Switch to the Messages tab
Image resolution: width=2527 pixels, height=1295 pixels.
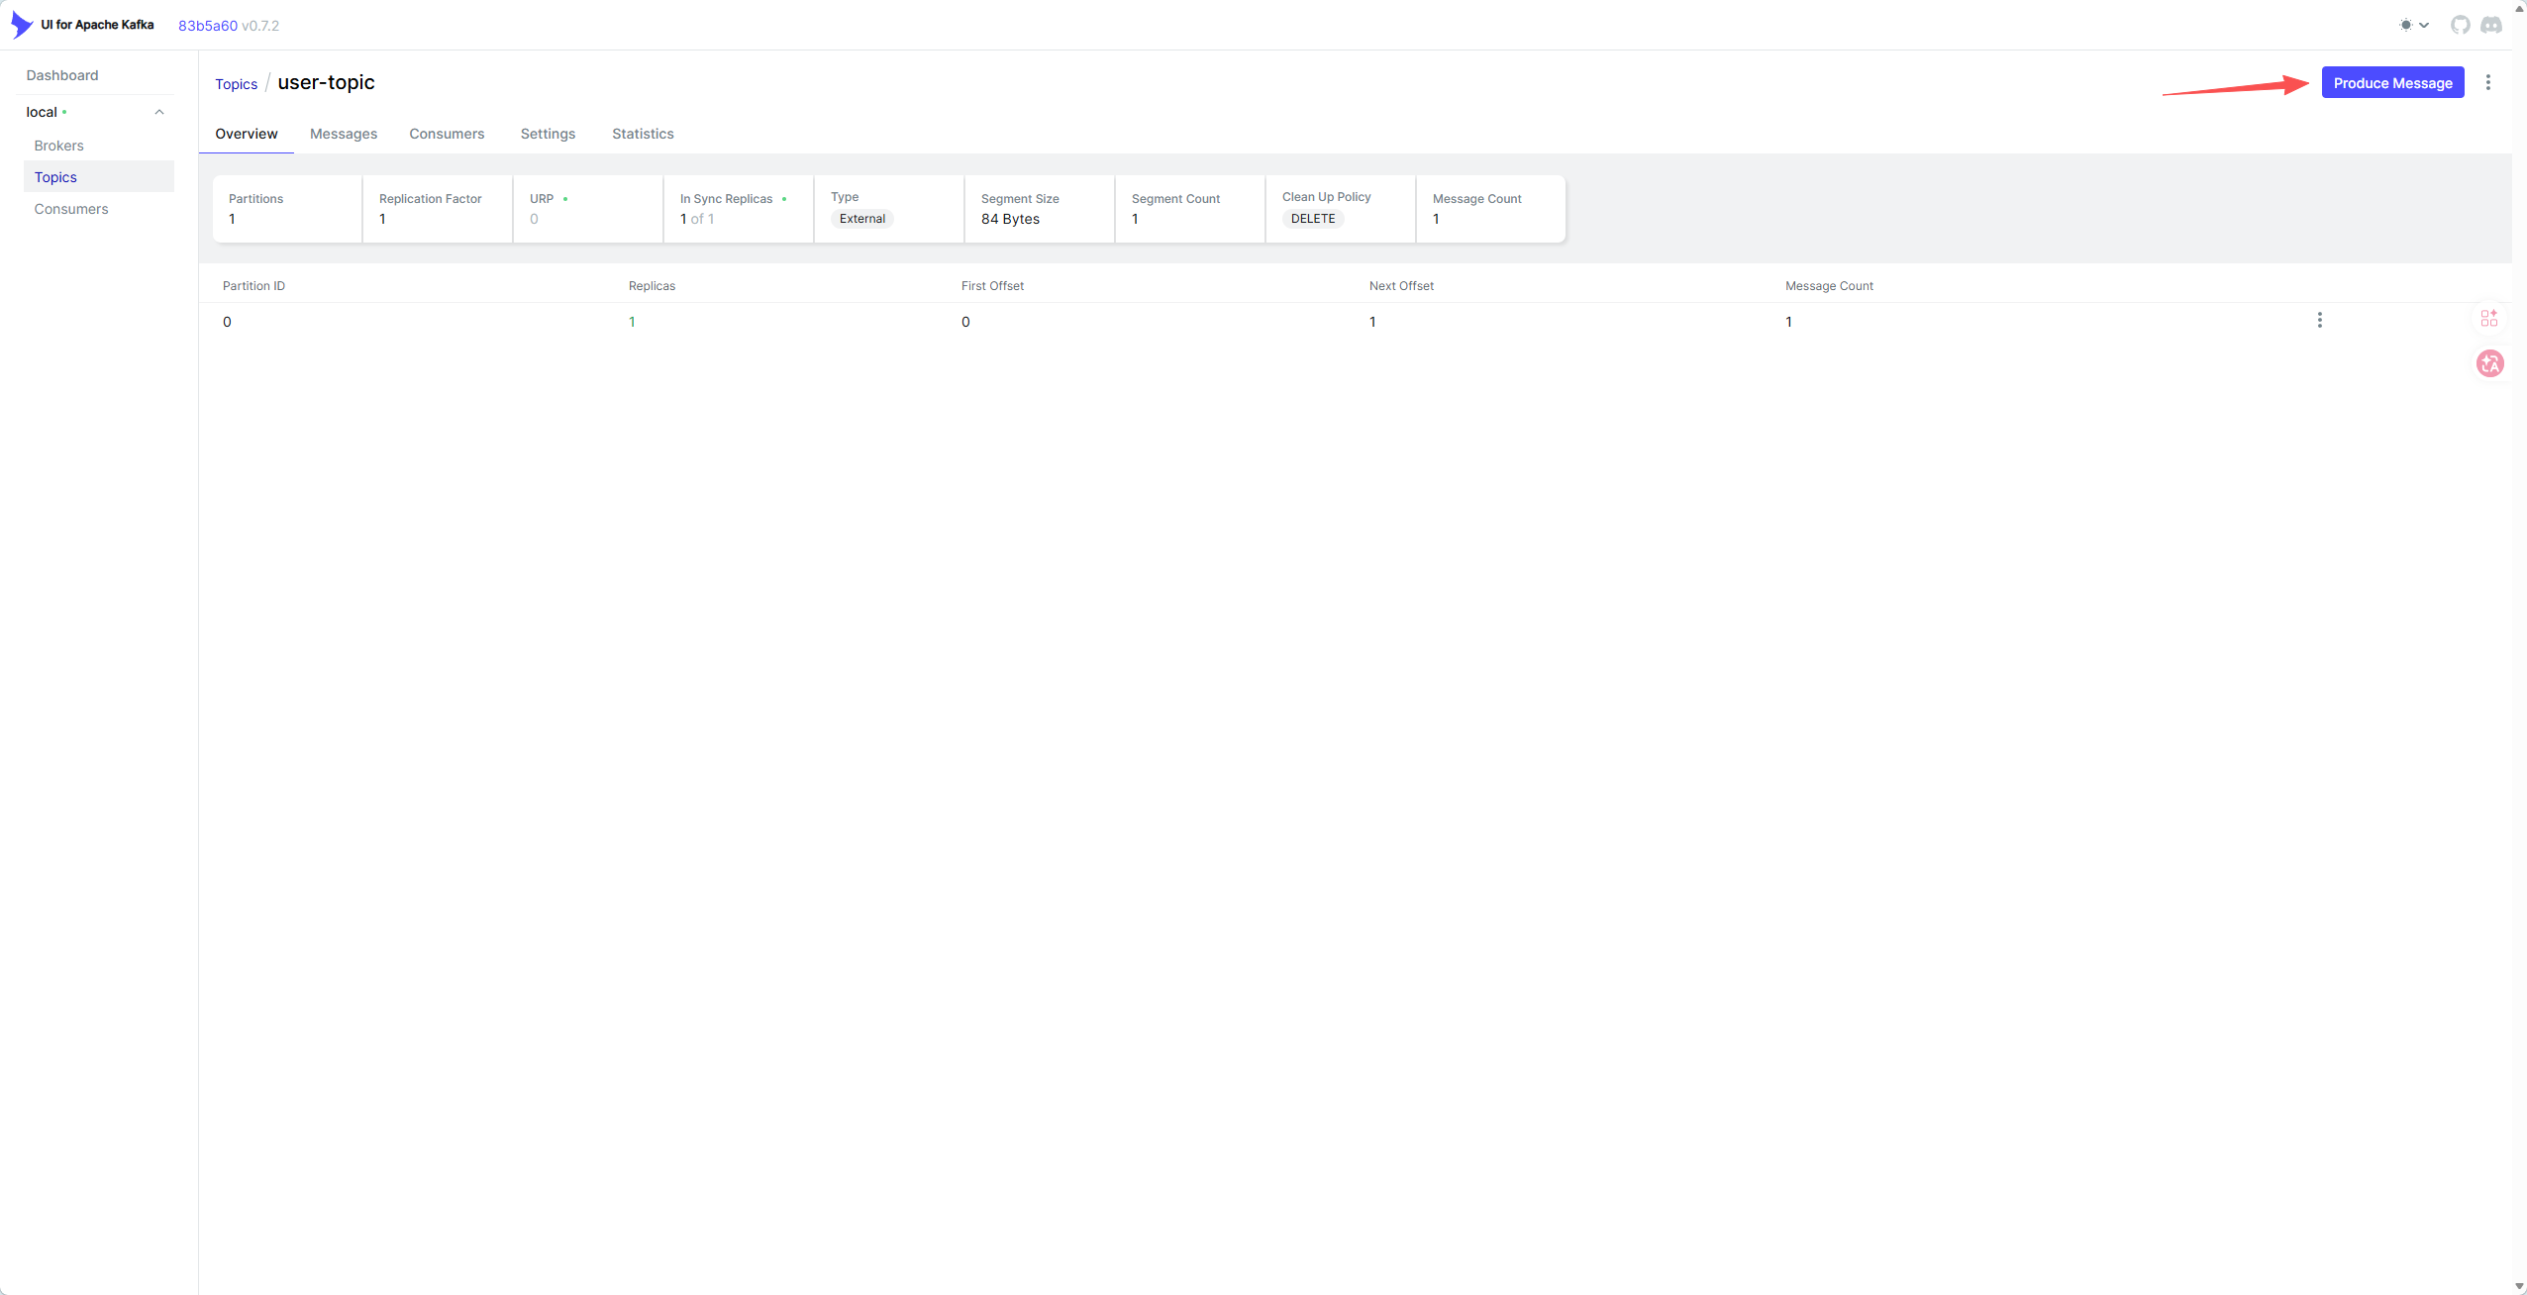(343, 134)
